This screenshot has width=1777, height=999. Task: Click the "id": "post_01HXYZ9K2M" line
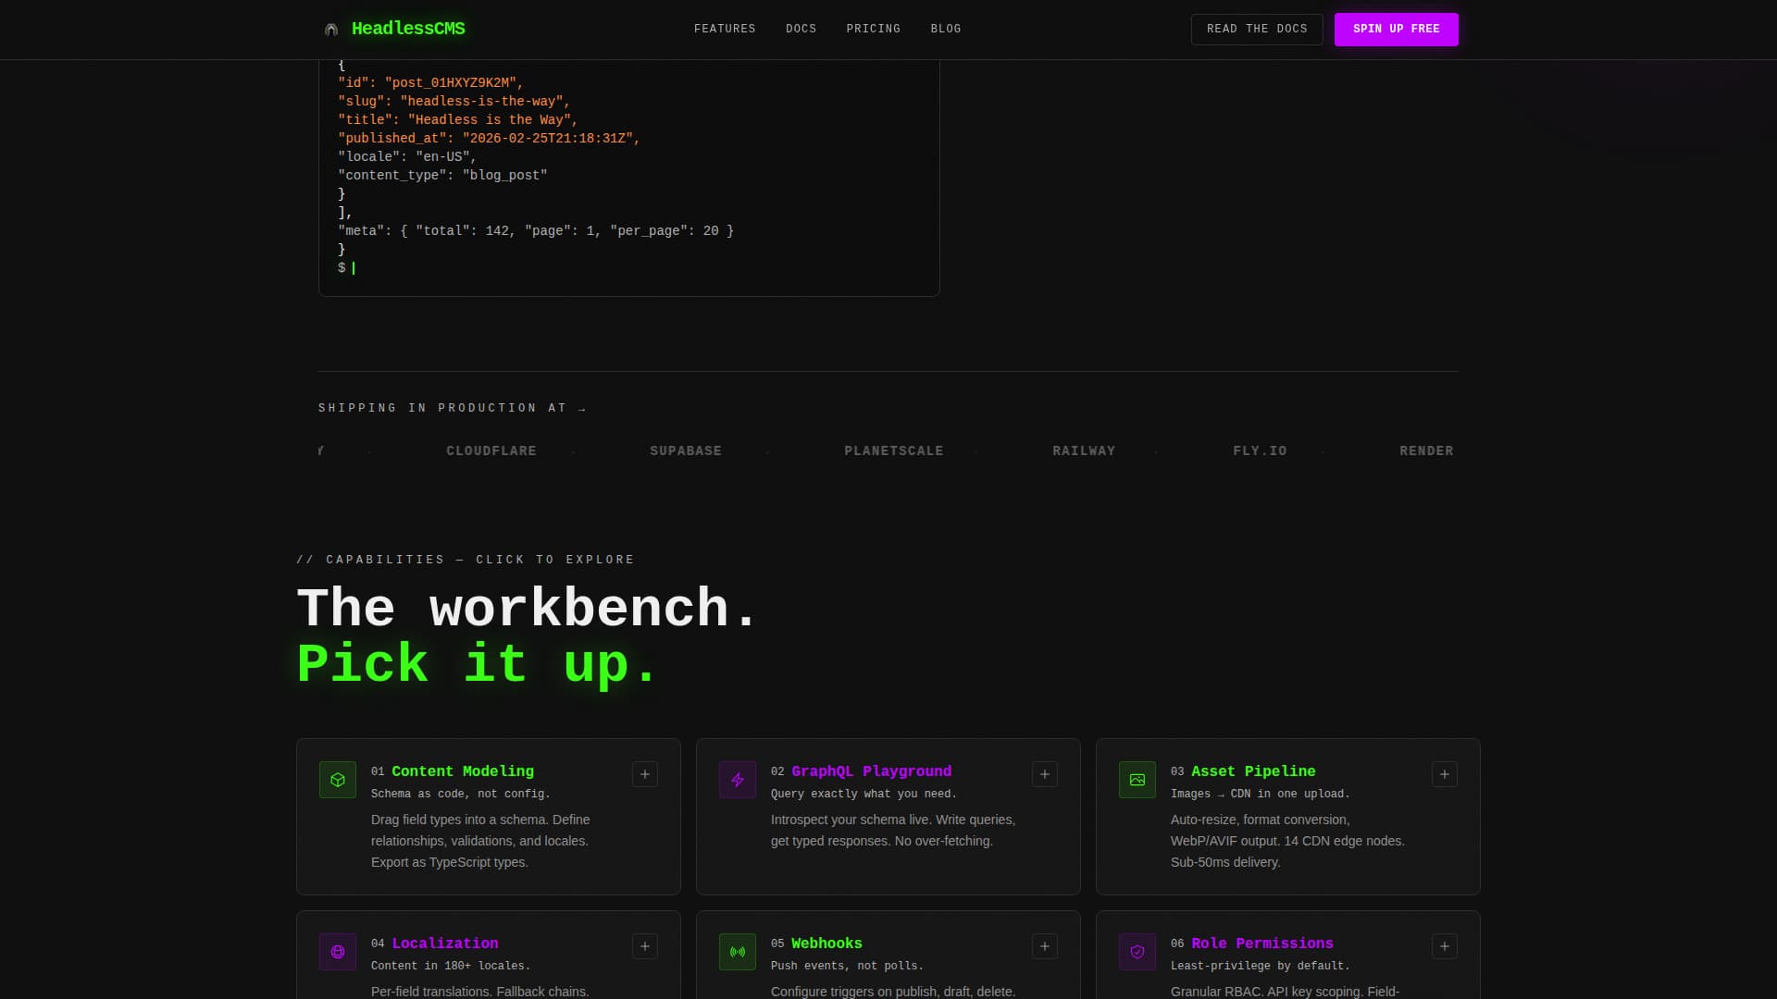click(x=430, y=83)
